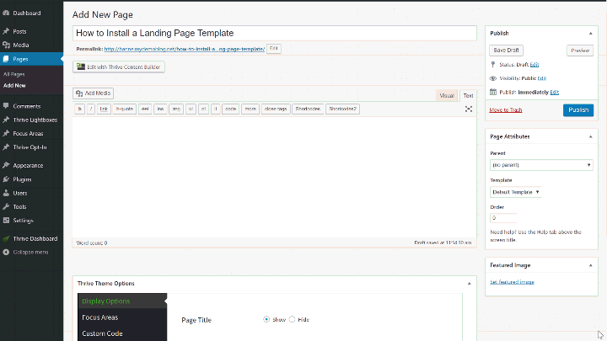Click the Posts pin icon
Screen dimensions: 607x341
click(x=6, y=31)
